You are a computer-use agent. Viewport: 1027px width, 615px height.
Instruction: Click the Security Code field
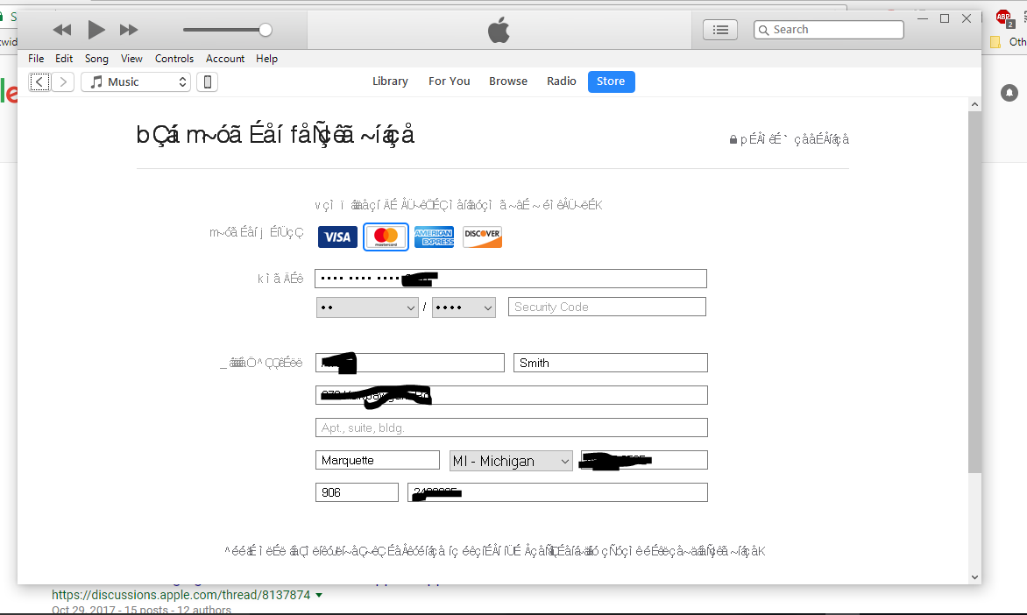[x=607, y=307]
